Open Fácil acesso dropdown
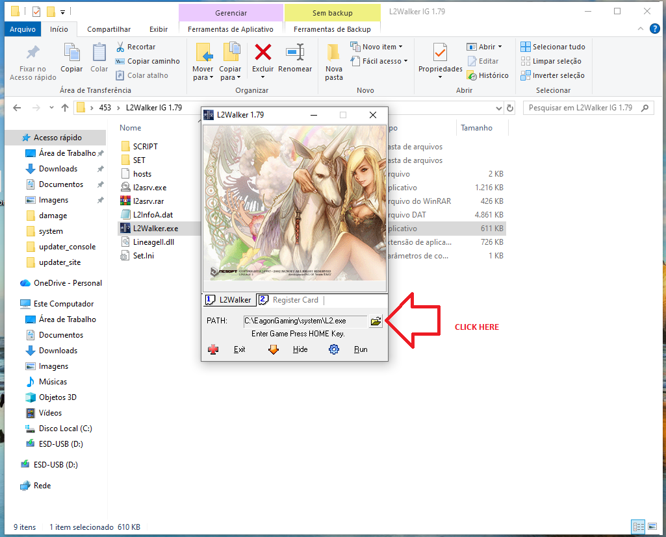Image resolution: width=666 pixels, height=537 pixels. click(379, 61)
